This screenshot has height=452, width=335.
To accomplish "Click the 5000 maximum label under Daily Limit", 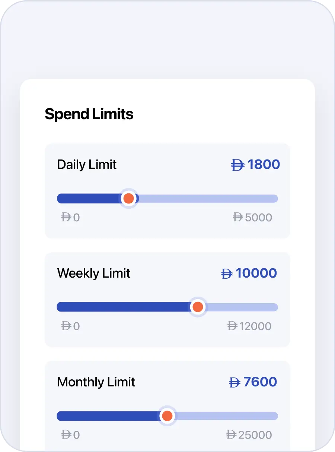I will point(258,217).
